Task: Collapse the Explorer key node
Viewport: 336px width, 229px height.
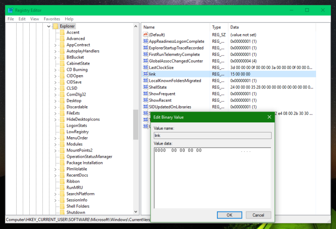Action: [x=49, y=26]
